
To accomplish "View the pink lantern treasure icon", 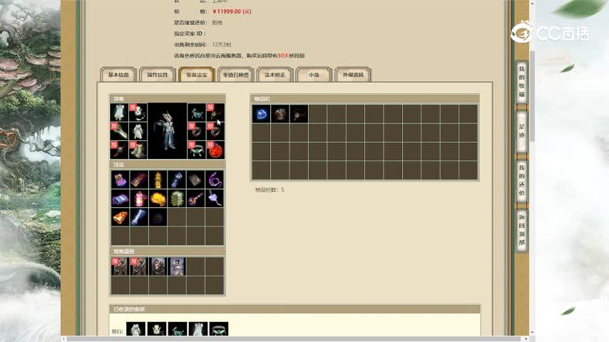I will (x=138, y=198).
